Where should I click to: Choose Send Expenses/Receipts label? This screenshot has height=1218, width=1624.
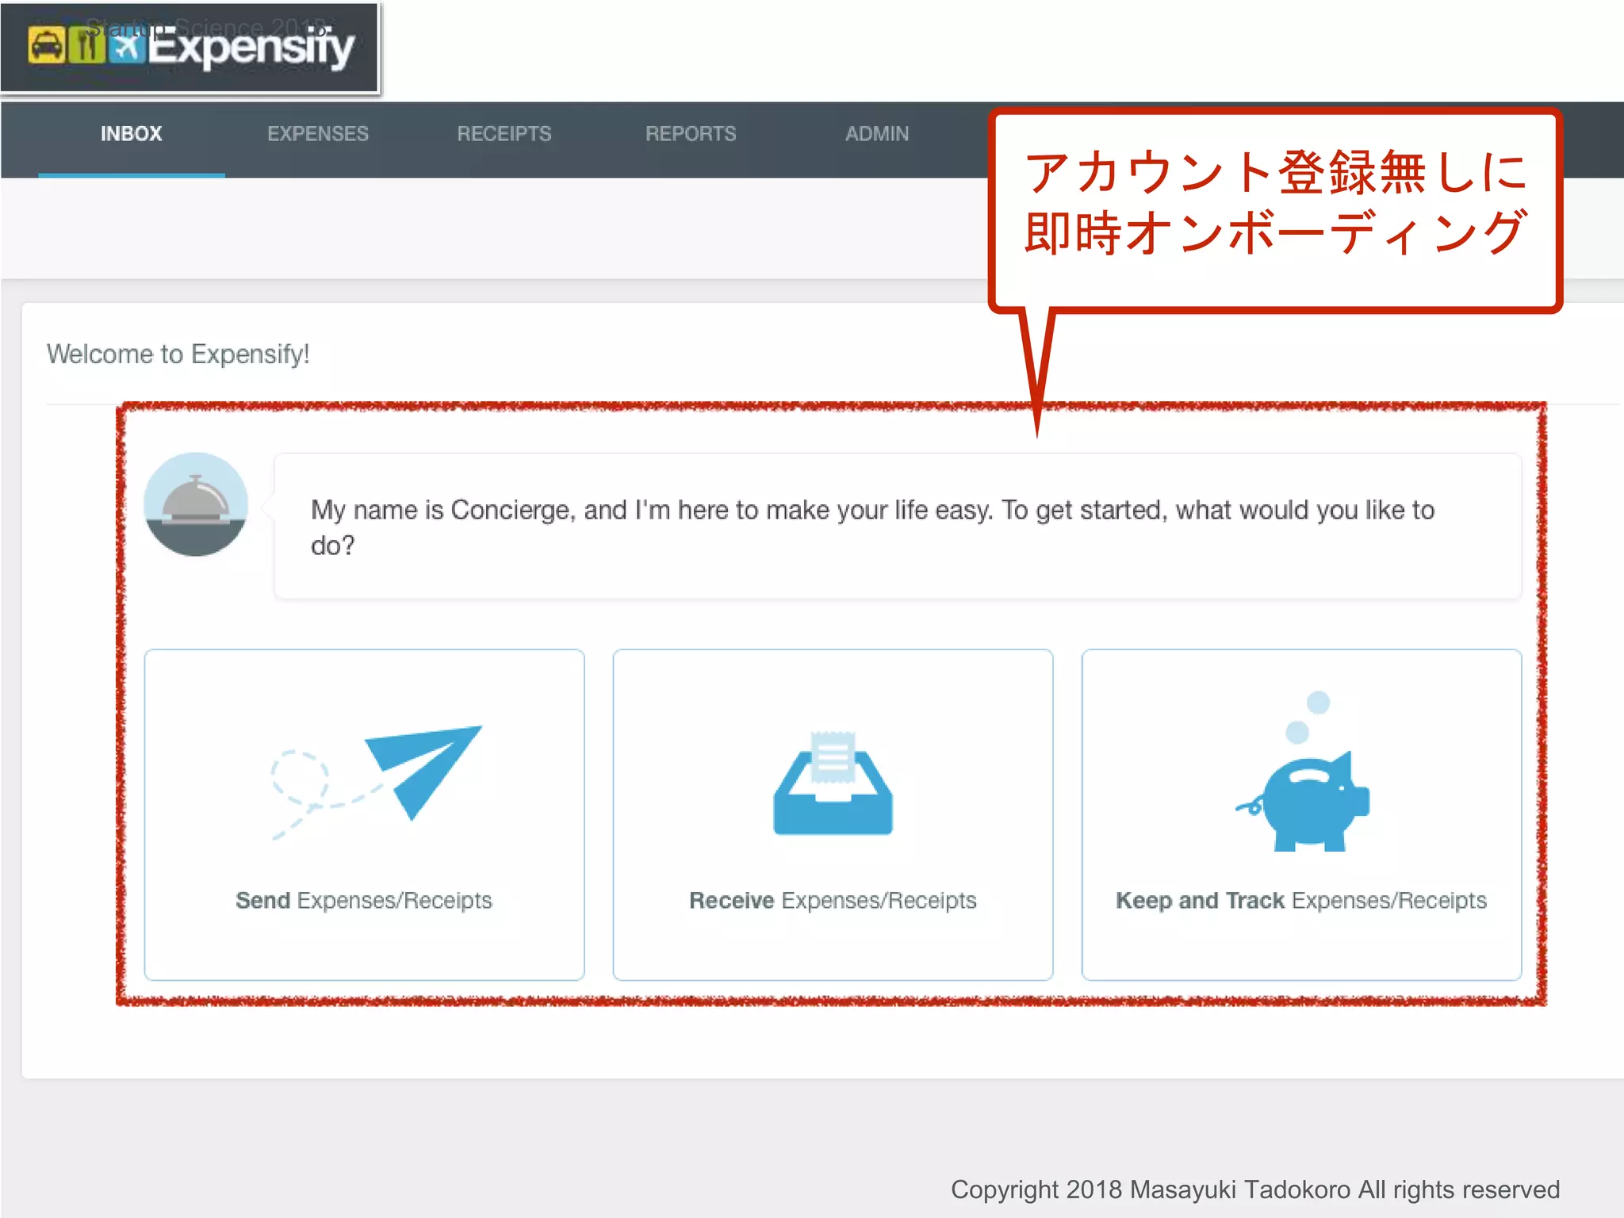pyautogui.click(x=364, y=901)
